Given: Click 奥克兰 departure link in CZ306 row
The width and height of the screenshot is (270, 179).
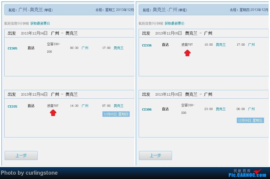Looking at the screenshot, I should pos(221,109).
